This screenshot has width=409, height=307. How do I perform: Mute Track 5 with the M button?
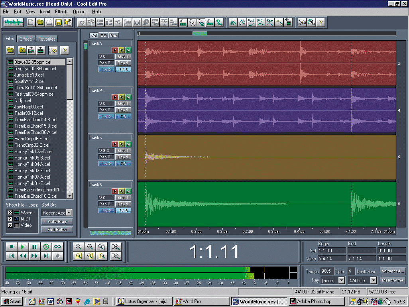[x=128, y=144]
